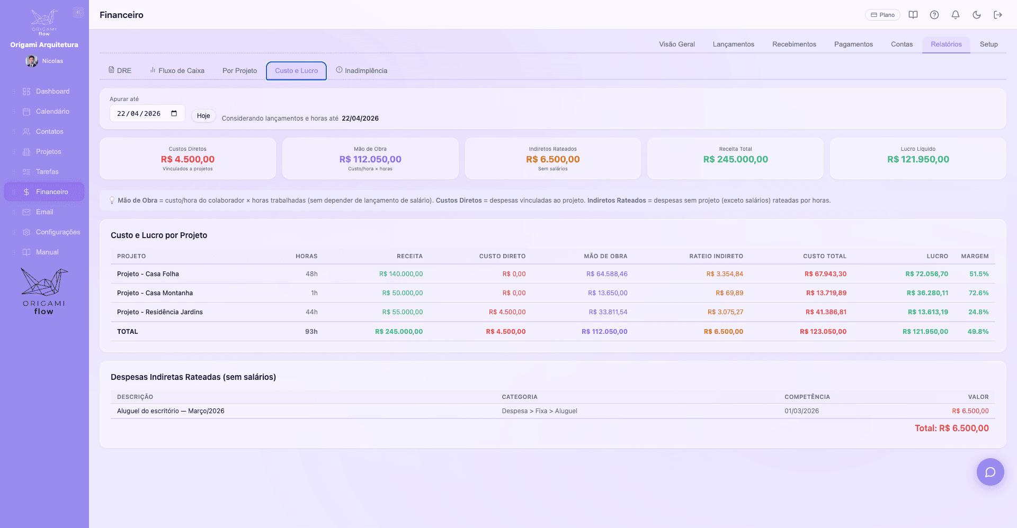Select the Projeto - Casa Montanha row name
This screenshot has width=1017, height=528.
[x=155, y=293]
